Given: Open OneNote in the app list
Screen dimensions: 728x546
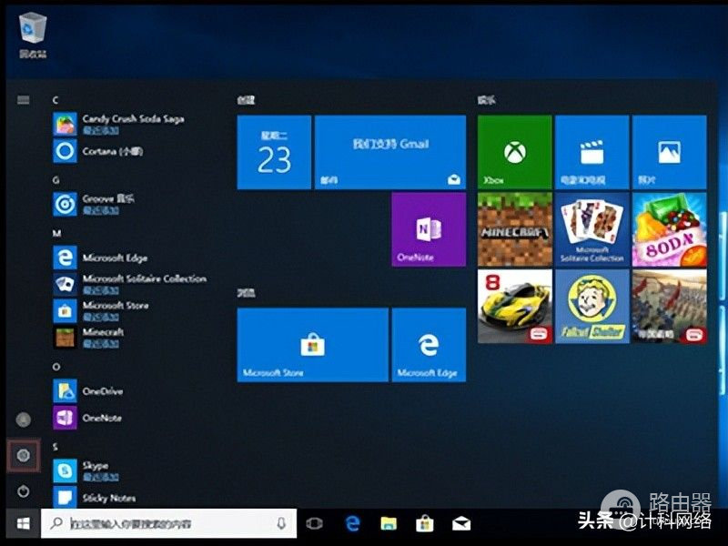Looking at the screenshot, I should tap(87, 418).
